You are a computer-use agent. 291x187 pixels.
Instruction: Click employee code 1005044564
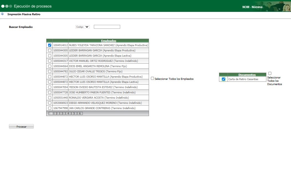click(61, 66)
